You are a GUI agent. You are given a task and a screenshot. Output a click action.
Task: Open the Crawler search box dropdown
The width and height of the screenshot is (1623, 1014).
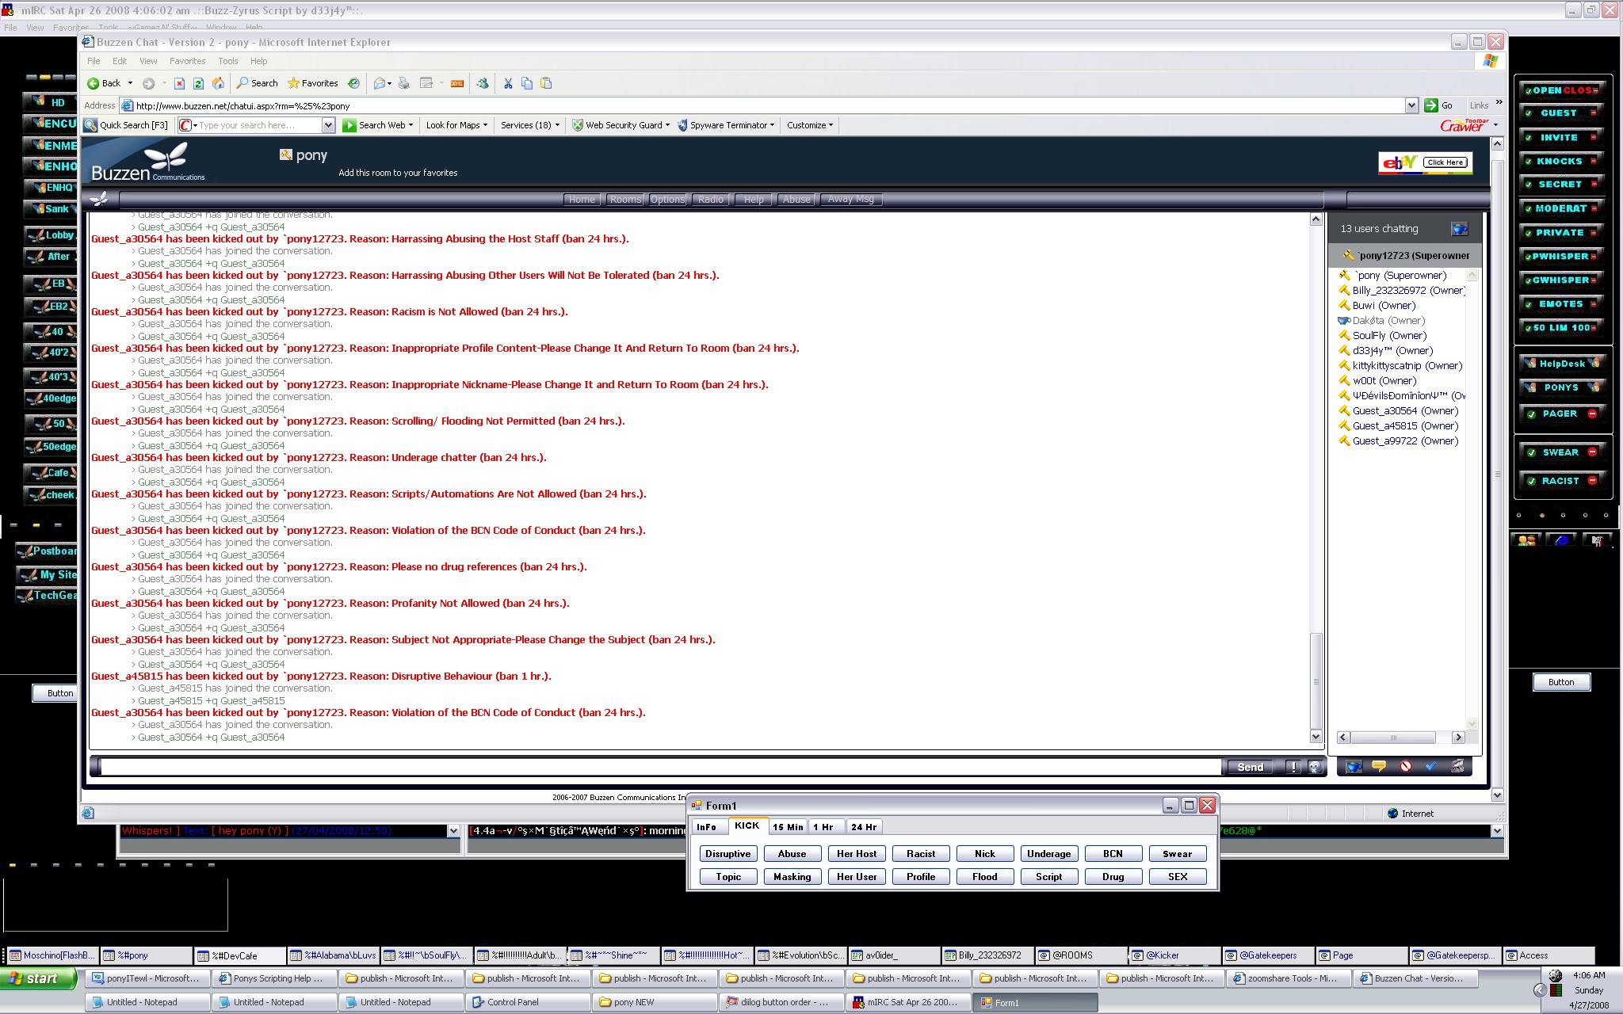click(328, 125)
